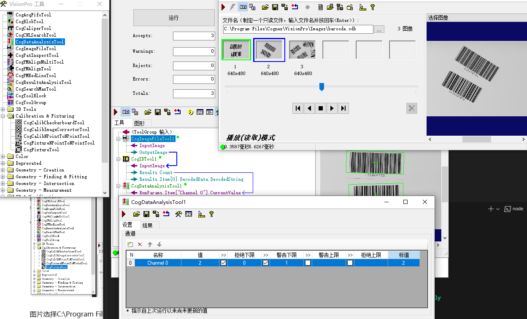Save the ToolGroup using its floppy icon
The image size is (527, 319).
point(158,112)
